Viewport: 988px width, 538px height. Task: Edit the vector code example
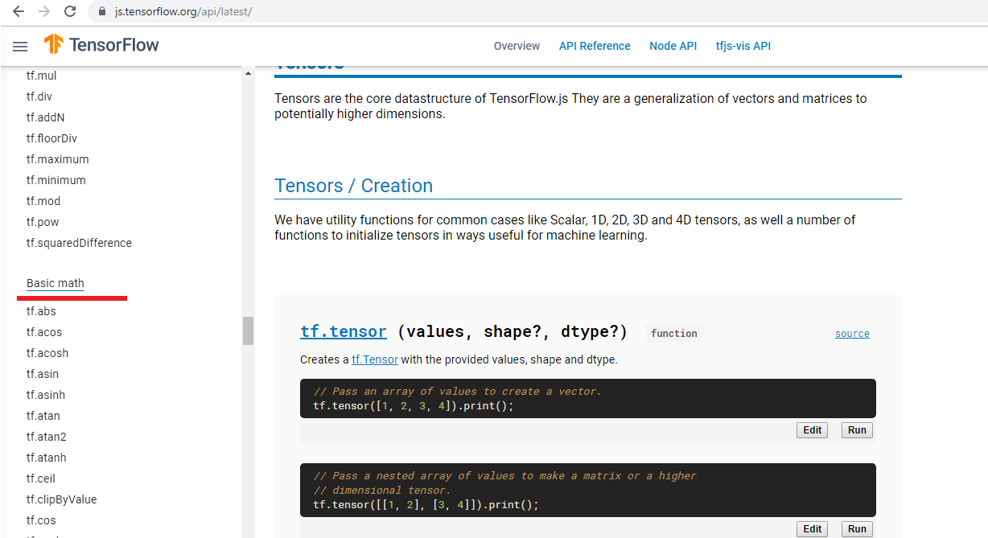(x=813, y=430)
